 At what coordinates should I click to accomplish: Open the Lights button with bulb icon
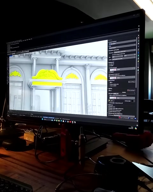(x=111, y=100)
